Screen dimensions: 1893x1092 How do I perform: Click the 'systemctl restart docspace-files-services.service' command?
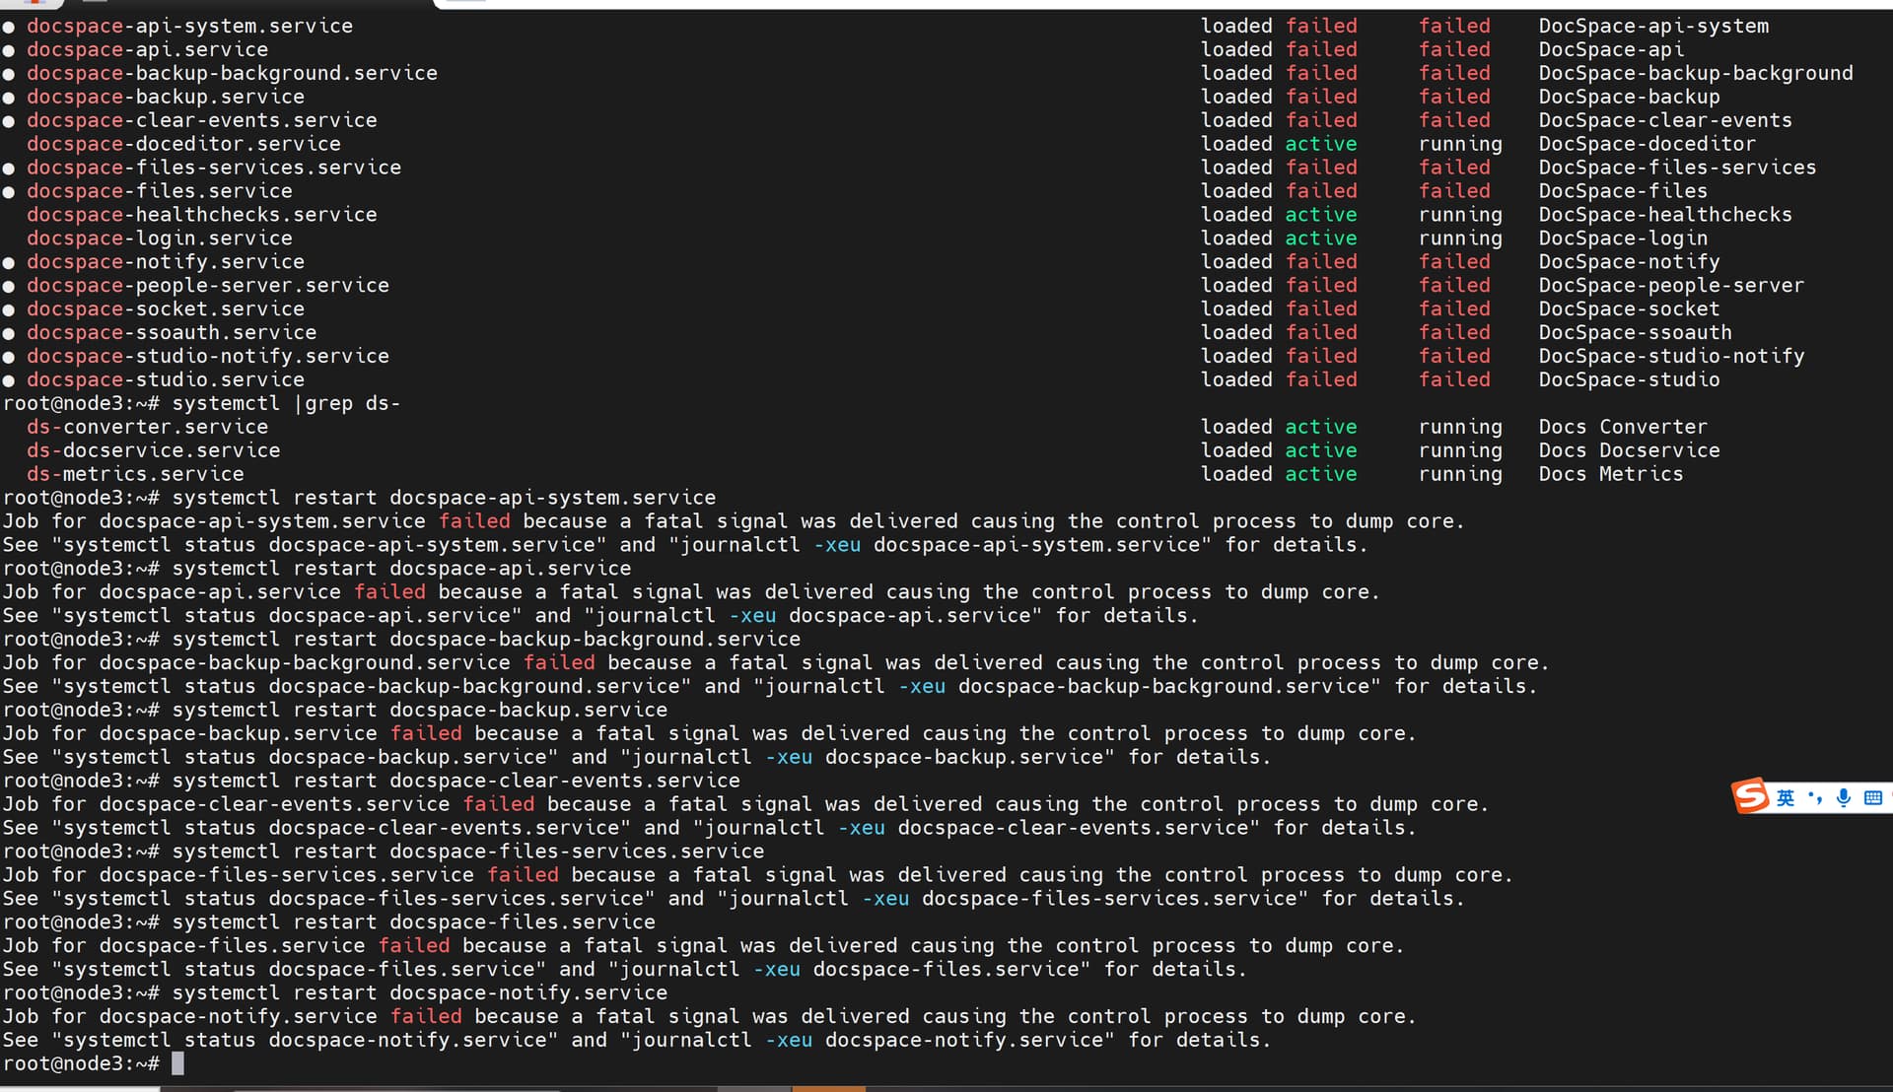click(468, 853)
